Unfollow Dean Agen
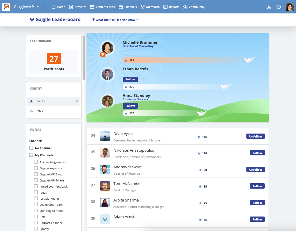 coord(255,136)
